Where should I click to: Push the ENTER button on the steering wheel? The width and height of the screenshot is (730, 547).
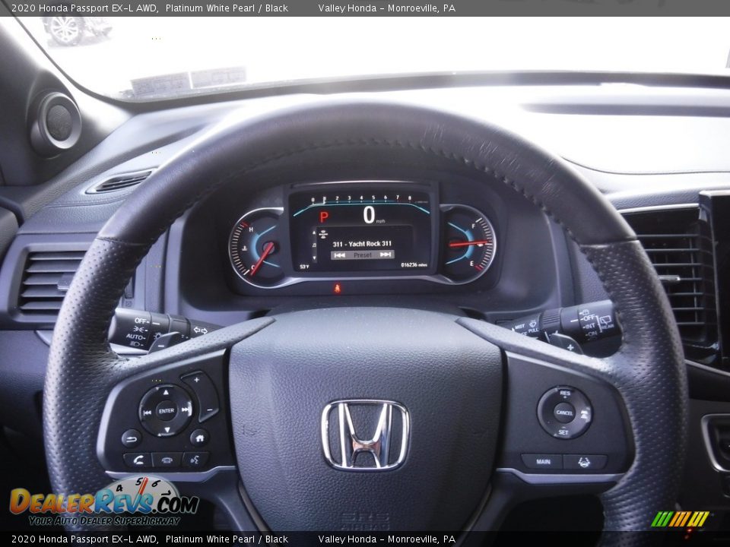(x=167, y=411)
